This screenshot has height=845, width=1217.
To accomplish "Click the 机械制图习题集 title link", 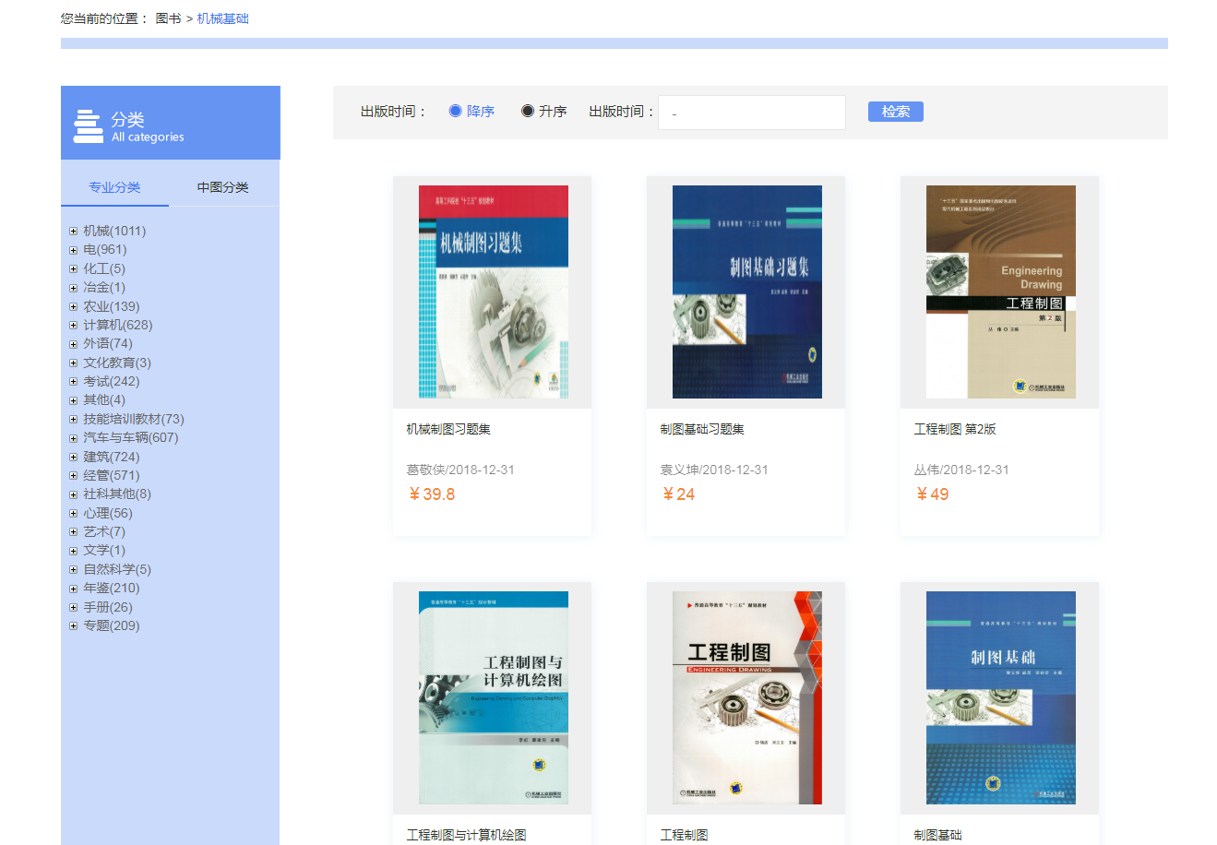I will tap(448, 429).
